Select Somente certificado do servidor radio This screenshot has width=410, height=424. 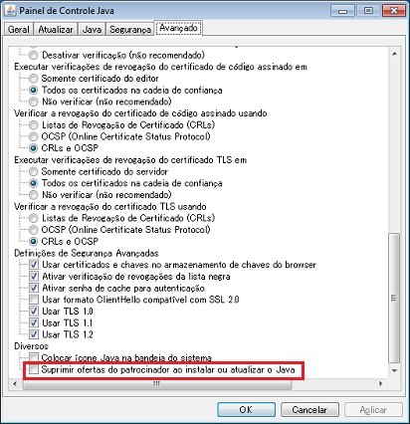[34, 172]
